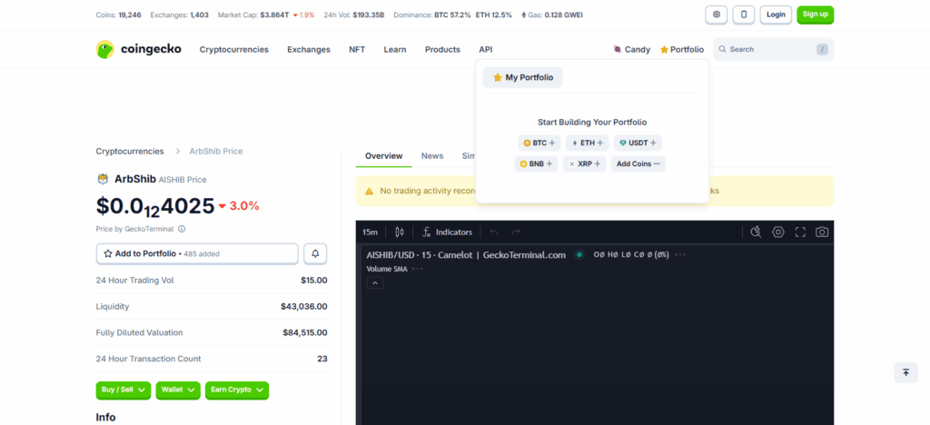Screen dimensions: 930x425
Task: Click the scroll-to-top arrow button
Action: tap(905, 372)
